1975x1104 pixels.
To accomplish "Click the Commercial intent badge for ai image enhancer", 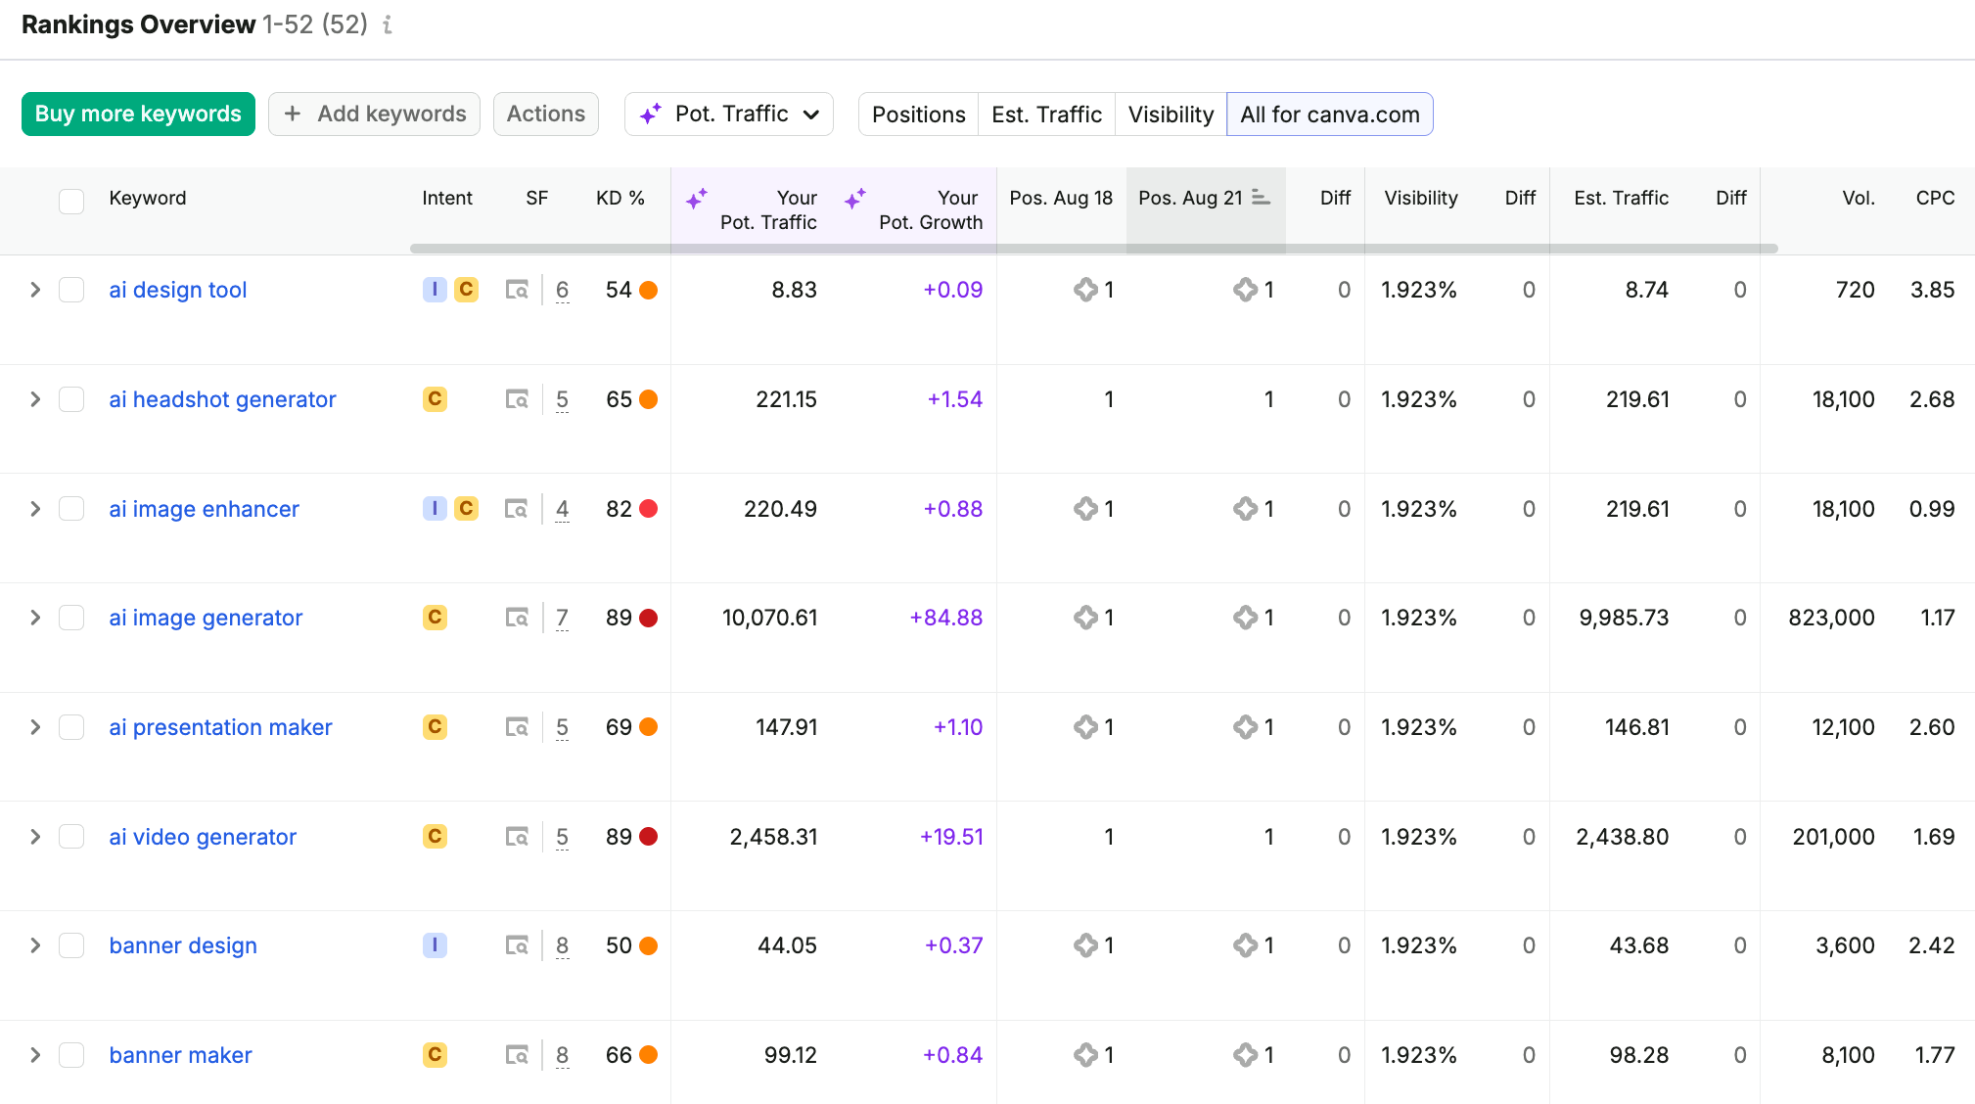I will coord(466,509).
